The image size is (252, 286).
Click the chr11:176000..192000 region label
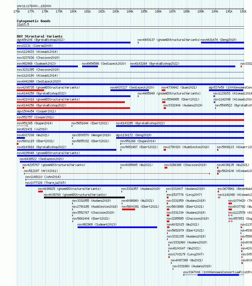(34, 6)
